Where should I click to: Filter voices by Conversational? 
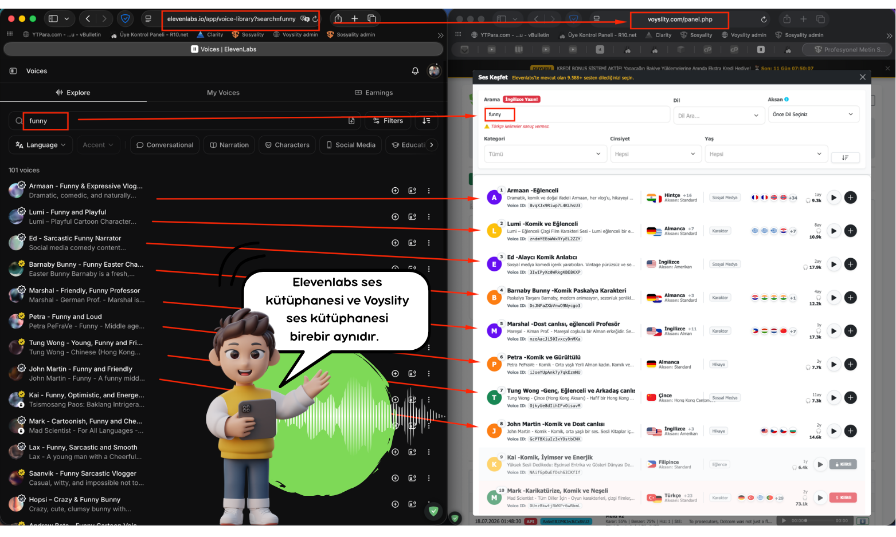165,145
